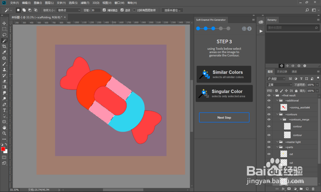The height and width of the screenshot is (192, 321).
Task: Open the Filter menu
Action: pyautogui.click(x=85, y=3)
